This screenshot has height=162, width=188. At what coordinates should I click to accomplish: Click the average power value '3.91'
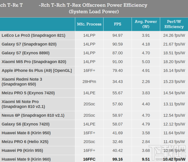pos(146,35)
